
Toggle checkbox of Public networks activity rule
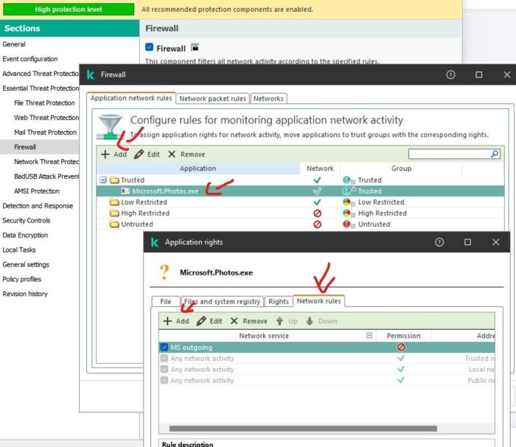tap(164, 380)
